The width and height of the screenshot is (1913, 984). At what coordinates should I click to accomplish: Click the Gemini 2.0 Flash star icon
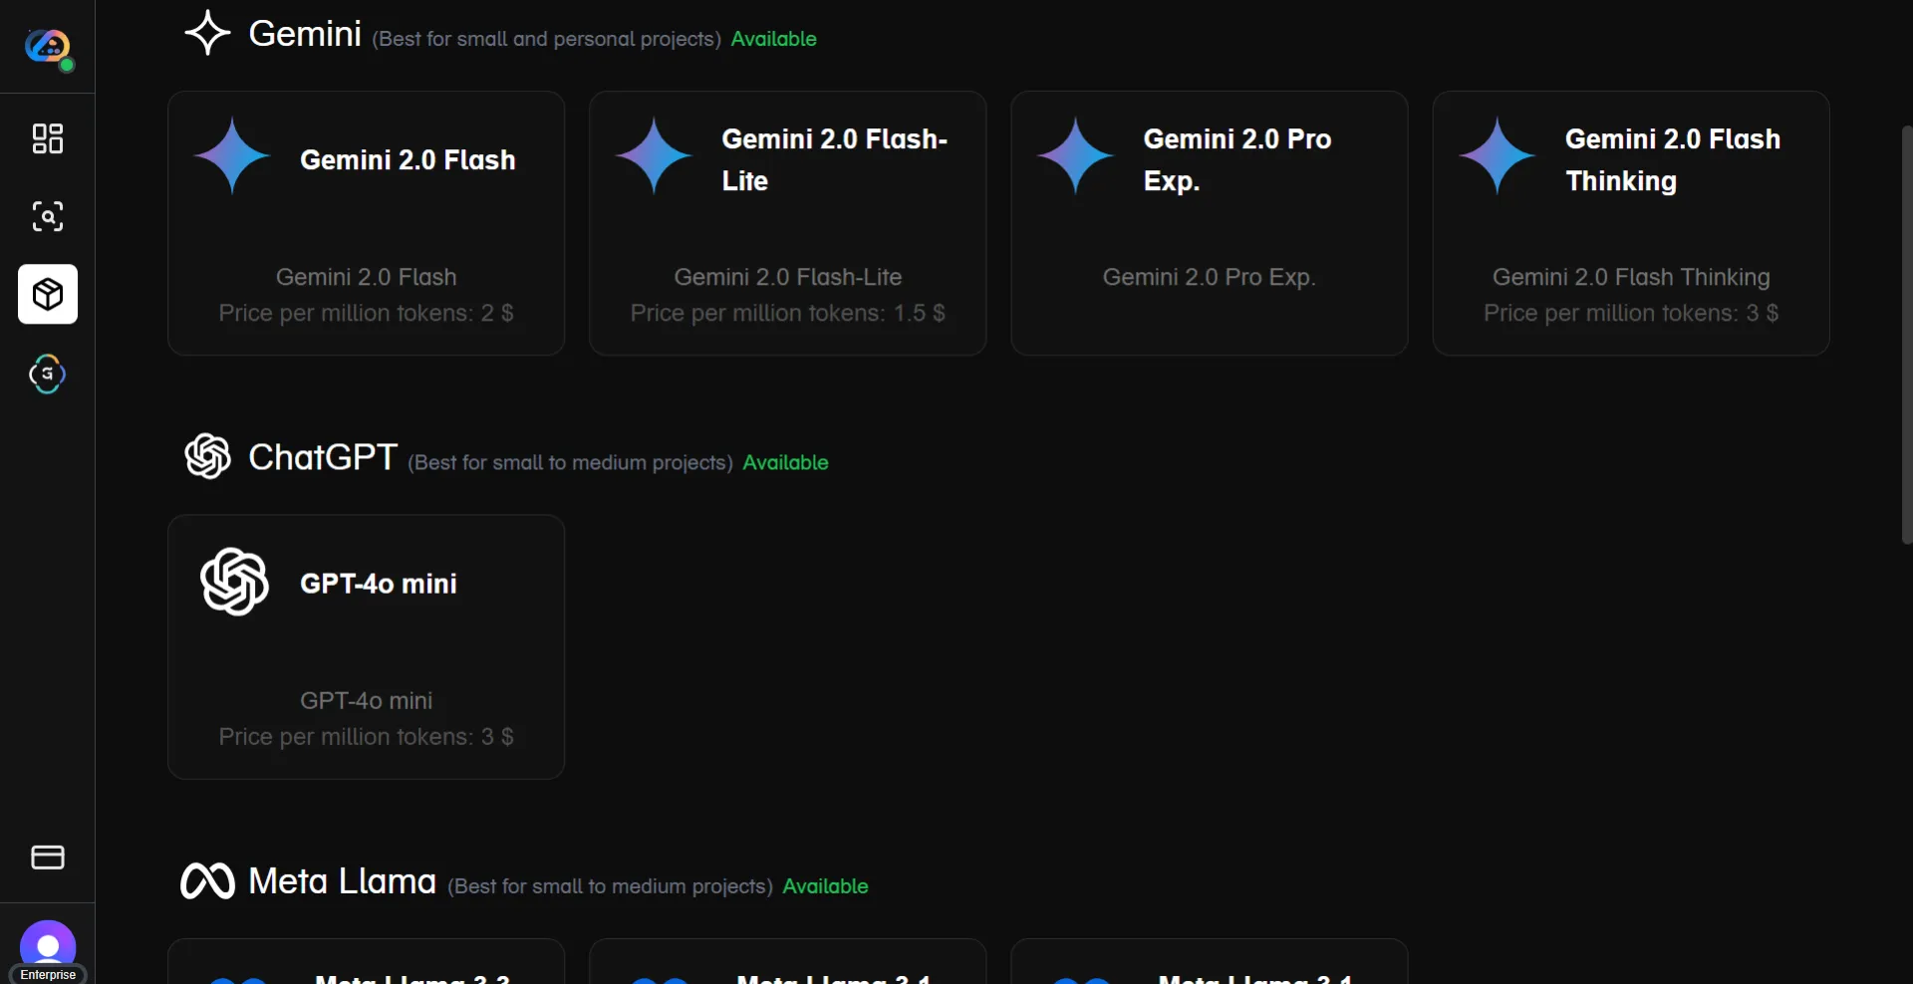coord(232,156)
